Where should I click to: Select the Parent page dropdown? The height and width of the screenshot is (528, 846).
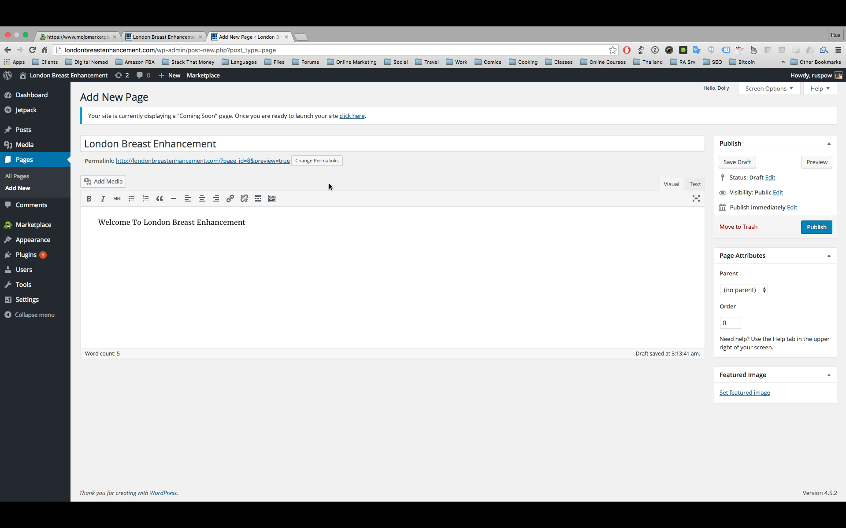point(742,290)
